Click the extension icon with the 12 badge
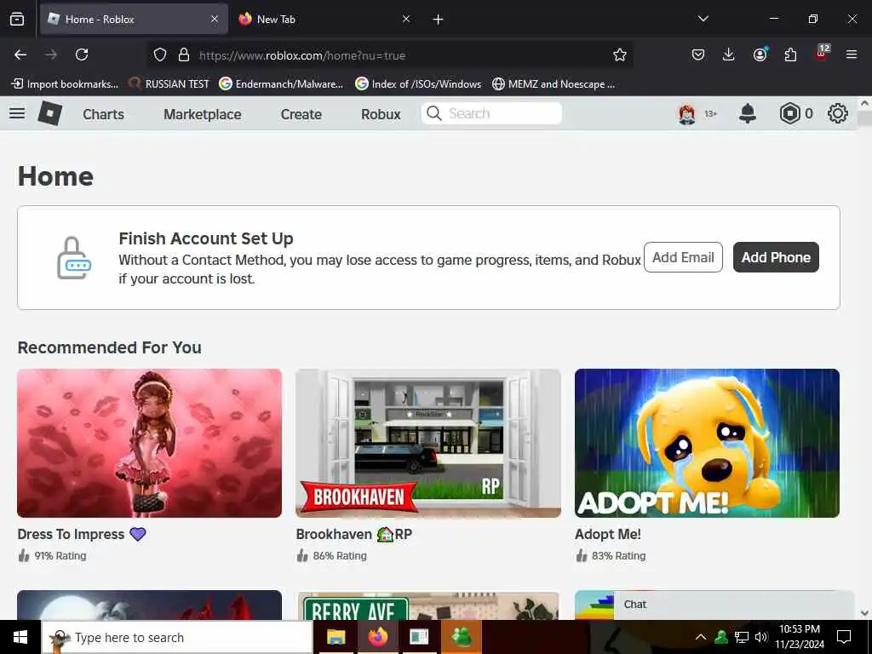 [822, 54]
